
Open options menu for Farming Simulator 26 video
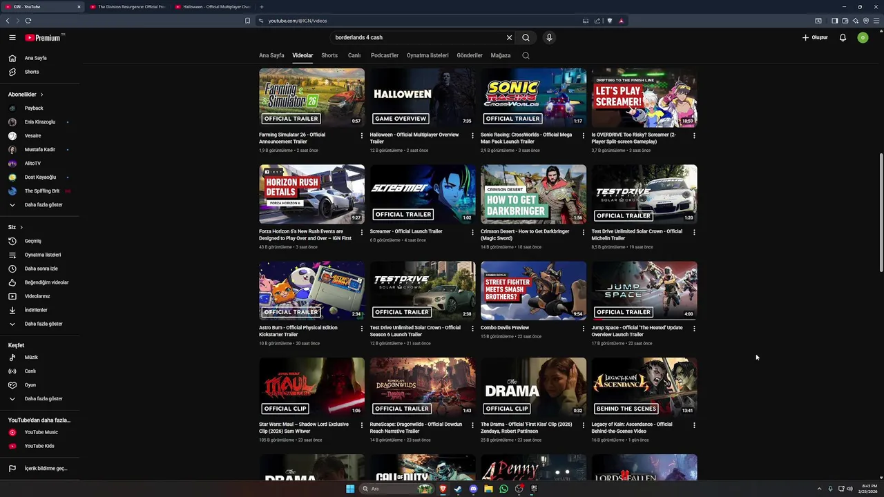(361, 135)
